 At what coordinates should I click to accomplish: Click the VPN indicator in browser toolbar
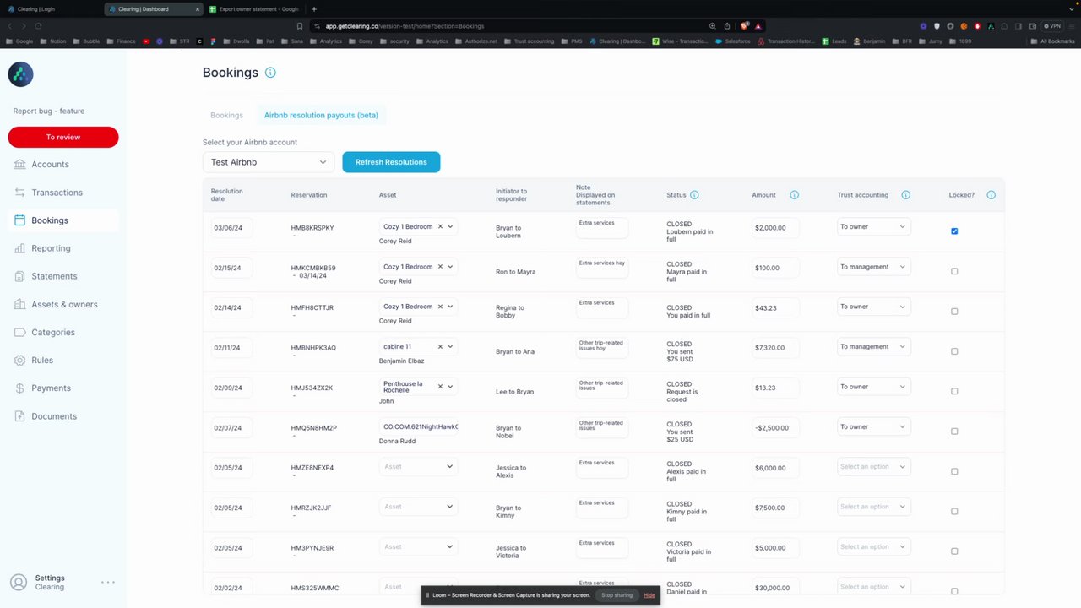point(1051,26)
